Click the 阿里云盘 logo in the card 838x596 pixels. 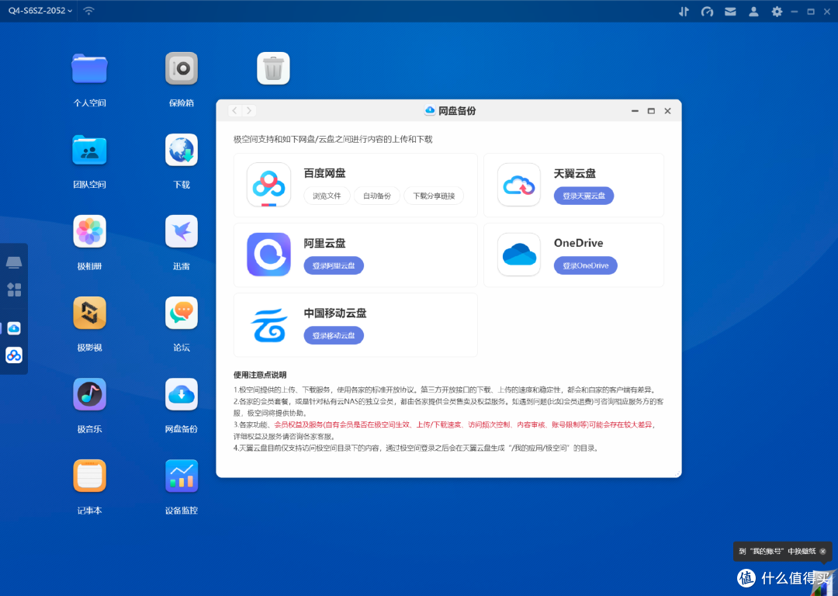[268, 255]
